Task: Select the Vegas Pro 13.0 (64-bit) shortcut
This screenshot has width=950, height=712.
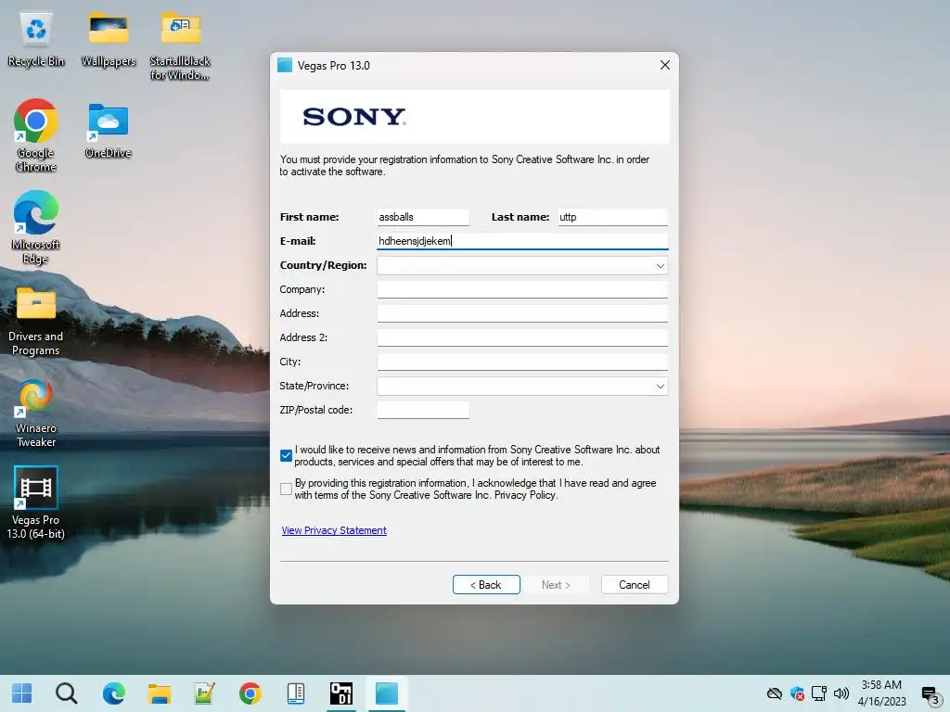Action: click(x=36, y=502)
